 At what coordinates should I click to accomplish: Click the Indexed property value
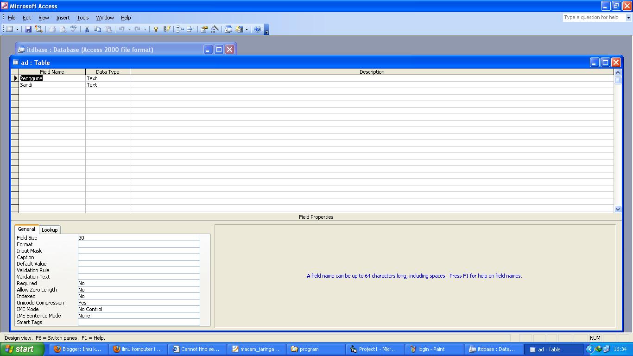139,296
